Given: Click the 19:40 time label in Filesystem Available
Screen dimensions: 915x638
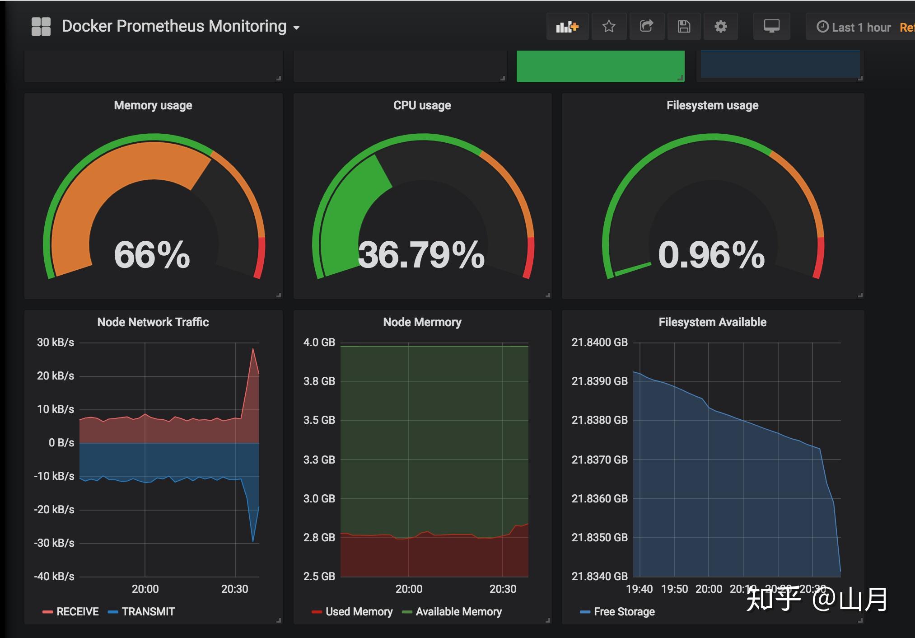Looking at the screenshot, I should tap(640, 589).
